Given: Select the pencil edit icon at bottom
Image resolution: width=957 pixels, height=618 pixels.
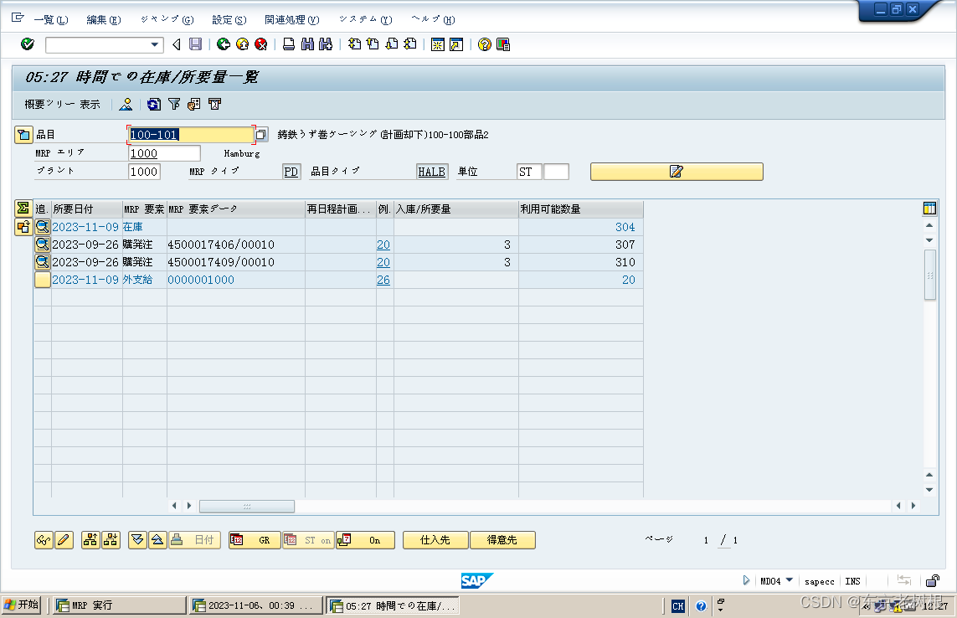Looking at the screenshot, I should [64, 539].
